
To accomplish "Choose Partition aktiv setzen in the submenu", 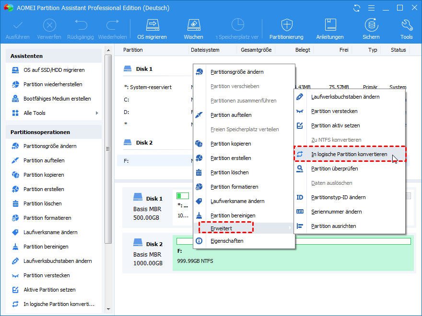I will (350, 125).
